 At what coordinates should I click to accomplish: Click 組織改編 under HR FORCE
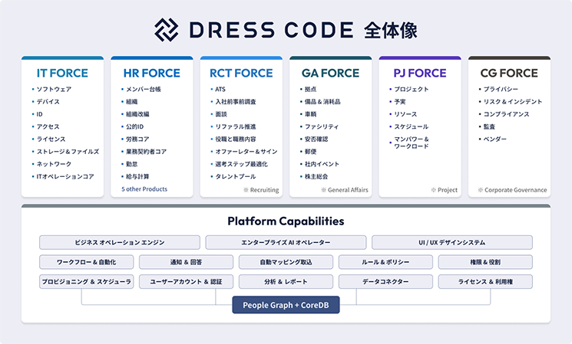click(x=137, y=114)
